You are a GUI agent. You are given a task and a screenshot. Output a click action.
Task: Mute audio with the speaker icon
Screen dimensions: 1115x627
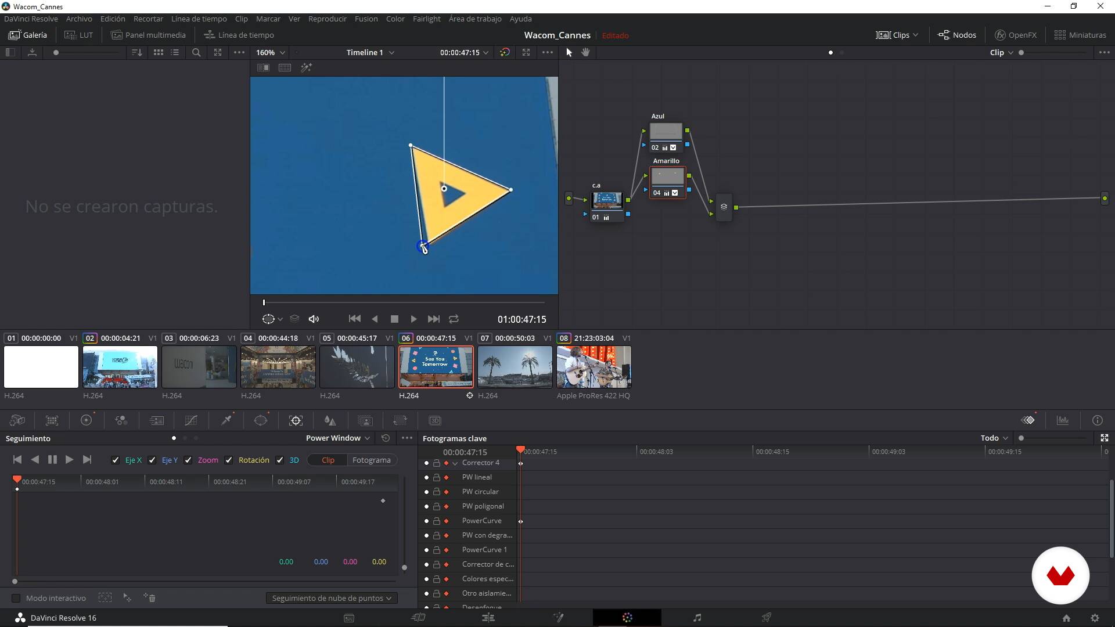[314, 319]
